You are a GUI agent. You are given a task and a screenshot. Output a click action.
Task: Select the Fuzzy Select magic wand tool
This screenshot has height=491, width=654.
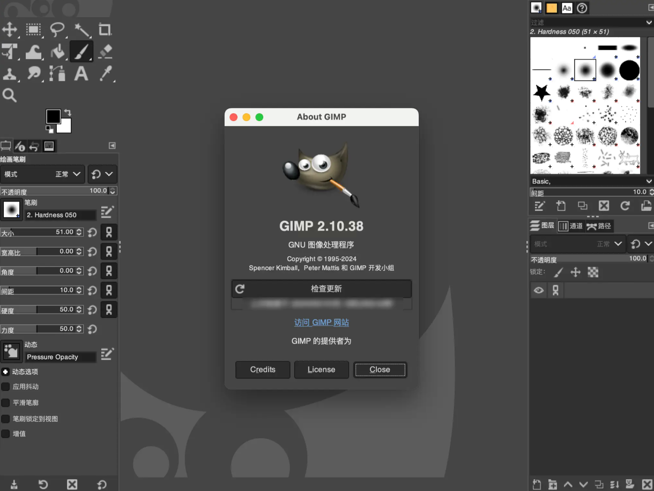tap(81, 29)
